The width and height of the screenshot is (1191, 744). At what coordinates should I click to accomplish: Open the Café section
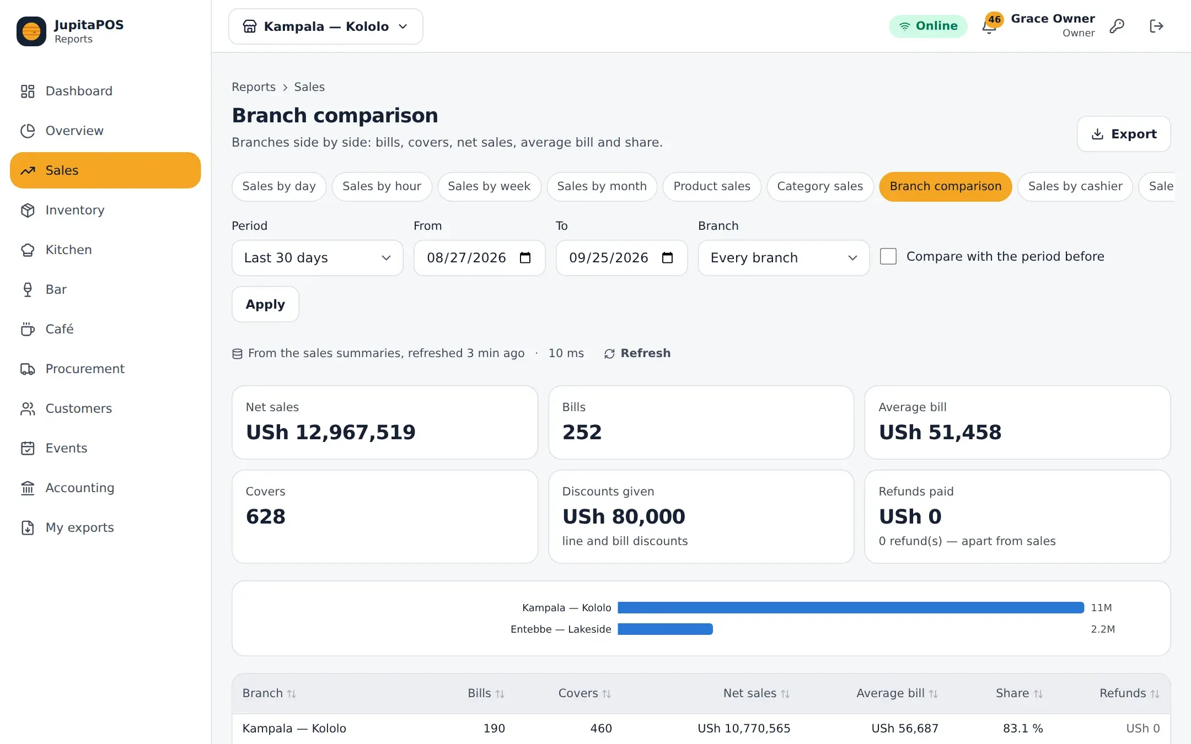(105, 329)
